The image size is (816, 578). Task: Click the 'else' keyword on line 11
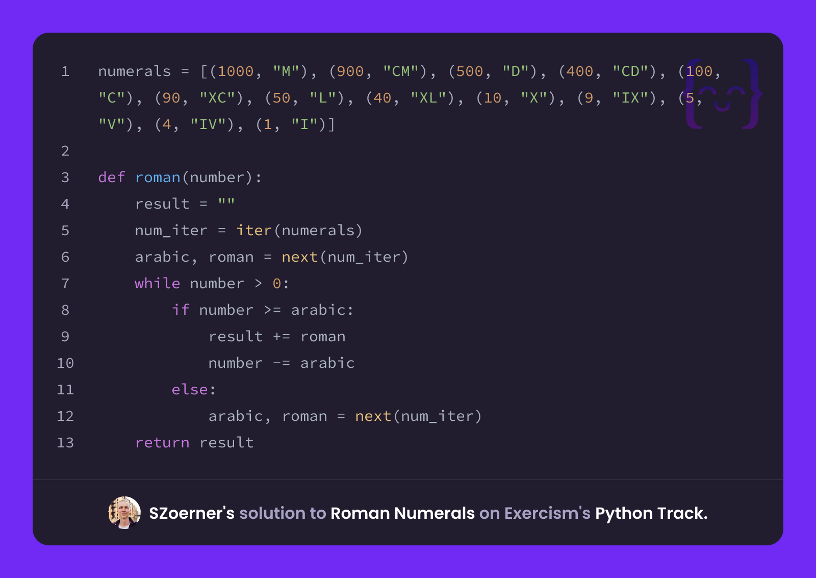190,389
